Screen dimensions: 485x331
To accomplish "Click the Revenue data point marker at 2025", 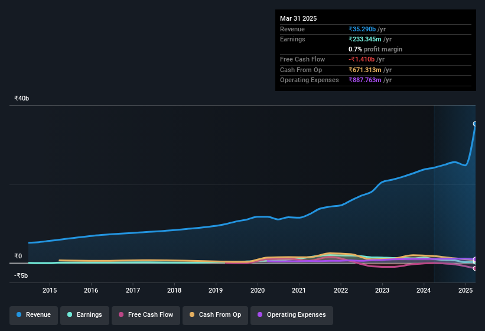I will point(475,124).
